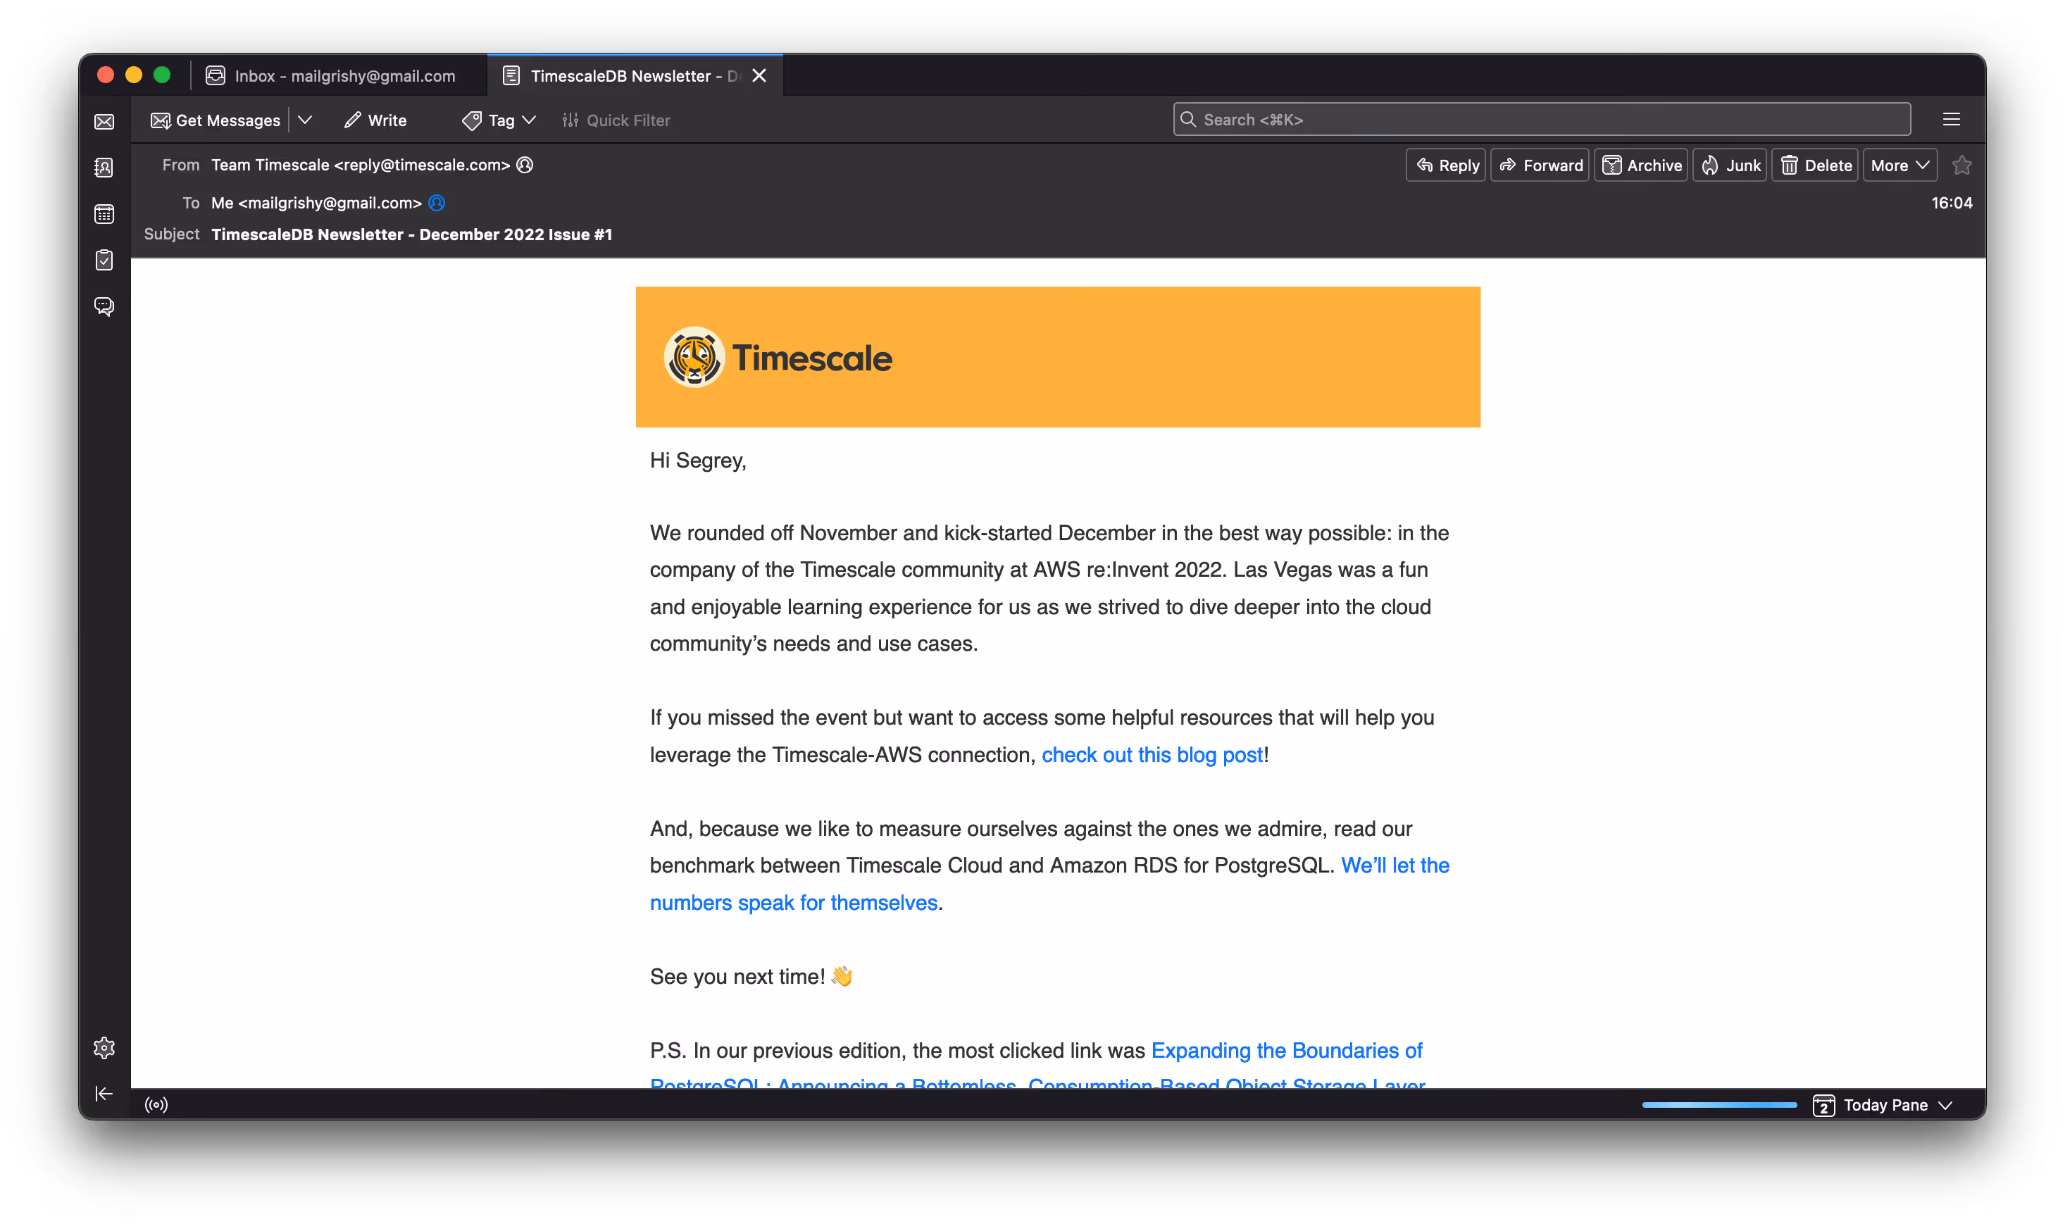
Task: Open the Address Book from the sidebar
Action: [104, 168]
